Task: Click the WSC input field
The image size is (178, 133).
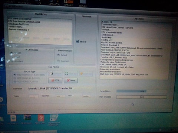Action: pyautogui.click(x=86, y=96)
